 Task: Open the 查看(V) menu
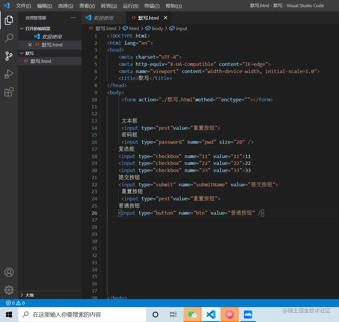tap(87, 6)
